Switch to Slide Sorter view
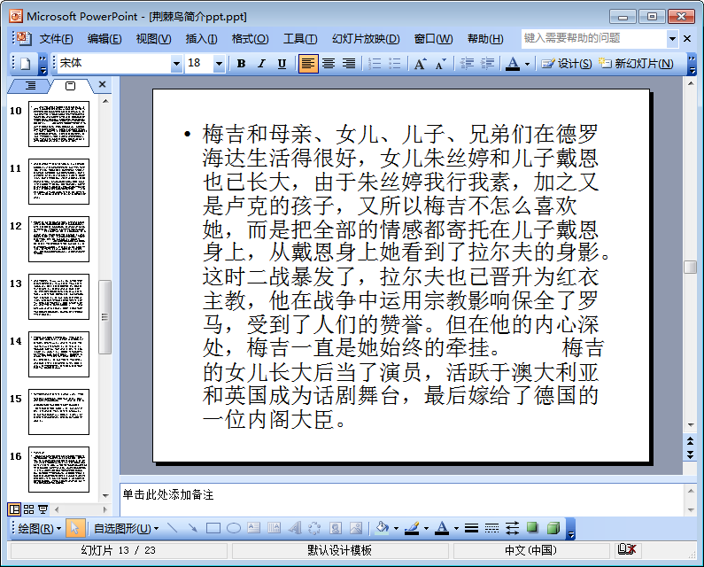The width and height of the screenshot is (704, 567). (x=28, y=509)
